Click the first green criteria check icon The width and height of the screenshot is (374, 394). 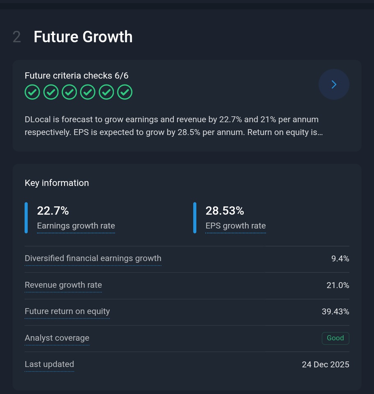pyautogui.click(x=32, y=92)
